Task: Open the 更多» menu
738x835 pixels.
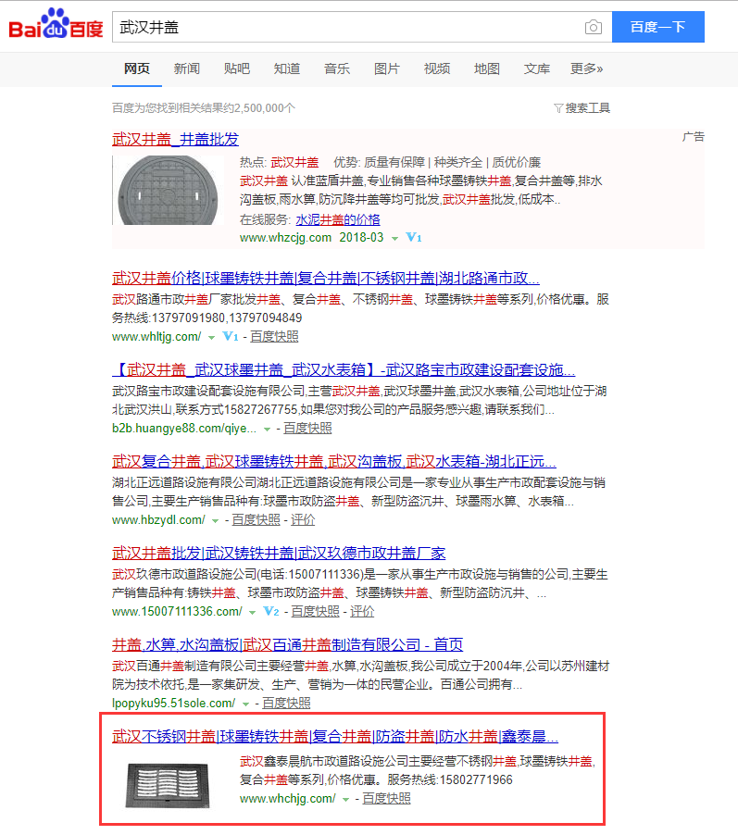Action: tap(586, 69)
